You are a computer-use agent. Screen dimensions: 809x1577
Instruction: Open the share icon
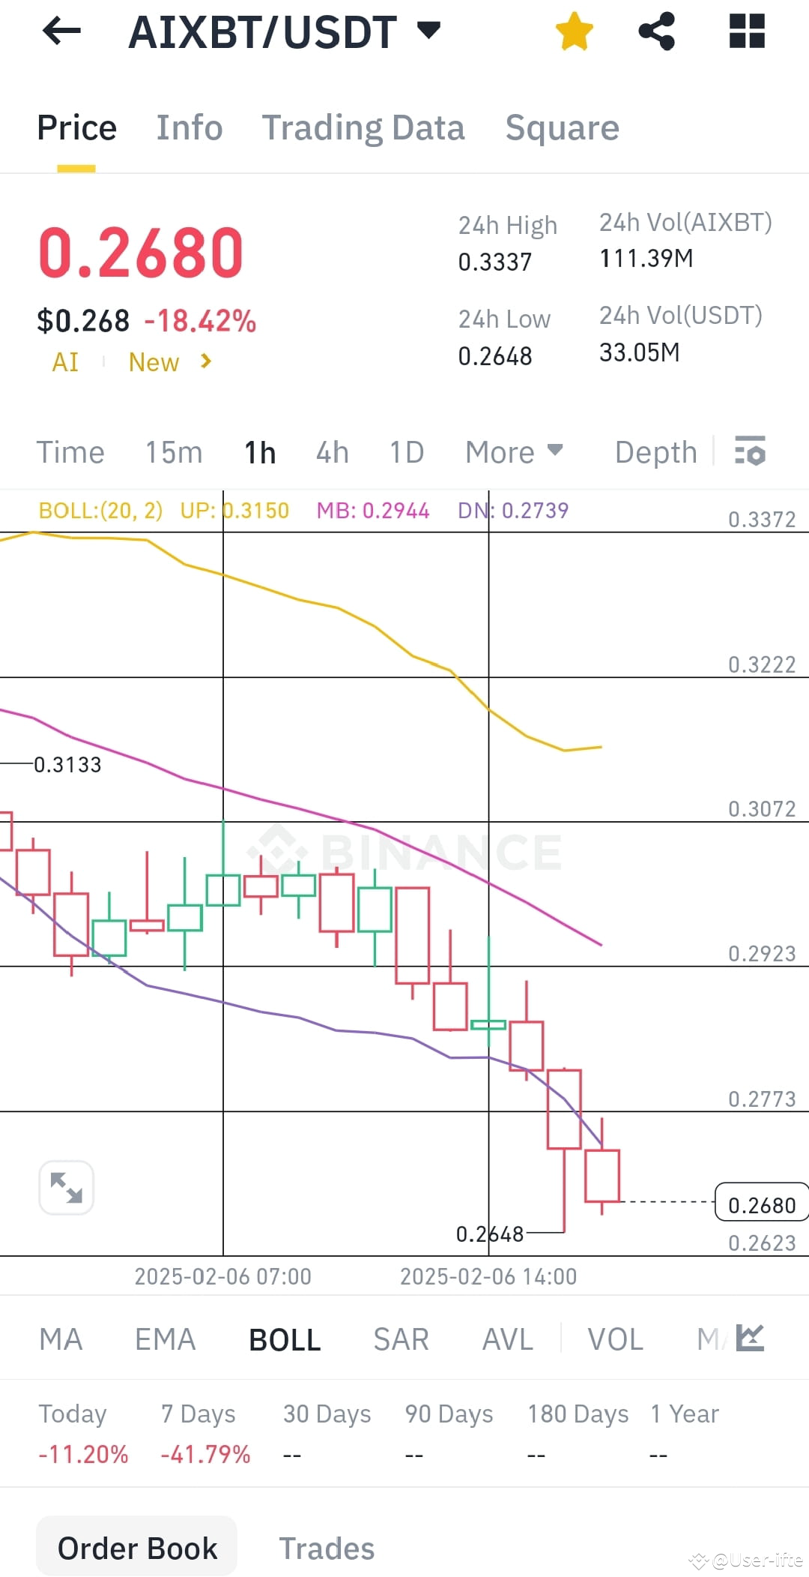656,31
